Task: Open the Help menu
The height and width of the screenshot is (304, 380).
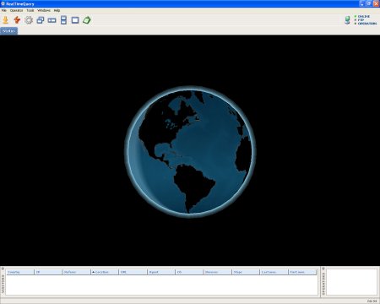Action: pyautogui.click(x=57, y=10)
